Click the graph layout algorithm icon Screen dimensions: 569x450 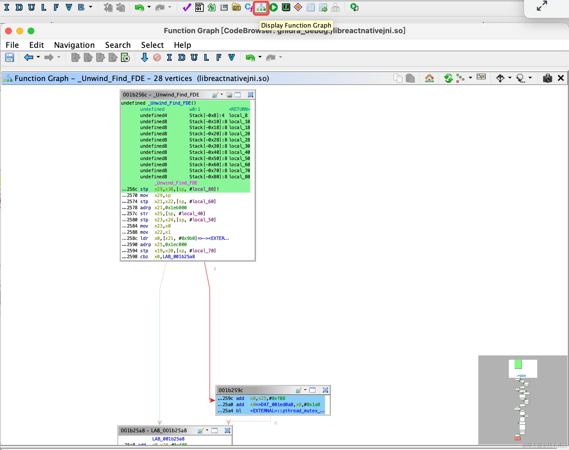point(460,78)
